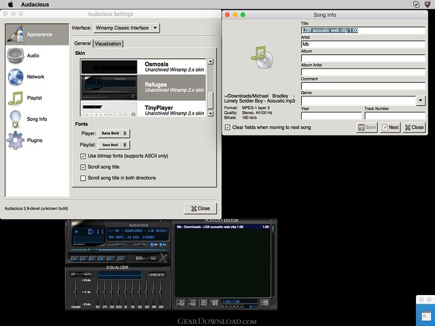Viewport: 435px width, 326px height.
Task: Click the Album field in Song Info
Action: pyautogui.click(x=363, y=58)
